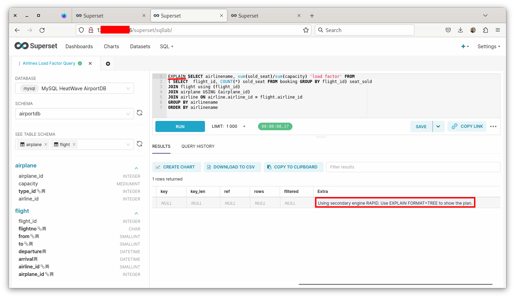List all browser tabs with the chevron

(485, 16)
